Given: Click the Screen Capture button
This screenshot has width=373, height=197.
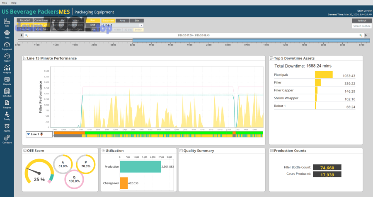Looking at the screenshot, I should click(x=361, y=26).
